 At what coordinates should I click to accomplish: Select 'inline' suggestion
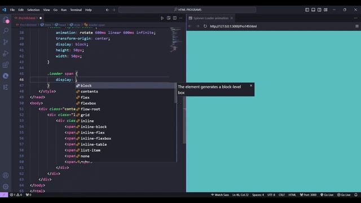coord(126,121)
